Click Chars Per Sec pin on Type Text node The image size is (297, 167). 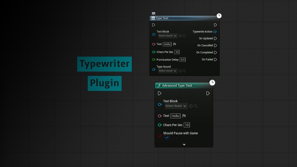(x=154, y=52)
